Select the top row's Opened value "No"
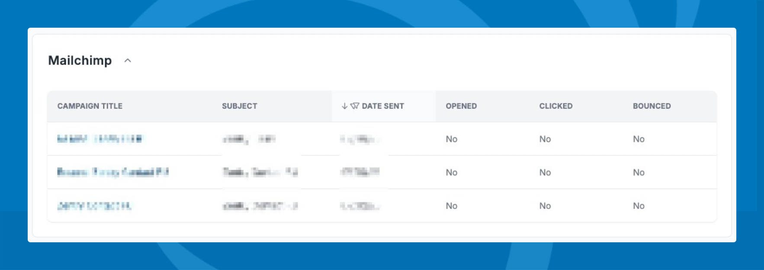764x270 pixels. [x=452, y=139]
